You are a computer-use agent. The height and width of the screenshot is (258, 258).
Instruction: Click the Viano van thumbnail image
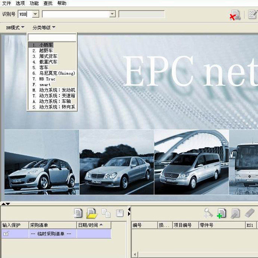click(192, 162)
